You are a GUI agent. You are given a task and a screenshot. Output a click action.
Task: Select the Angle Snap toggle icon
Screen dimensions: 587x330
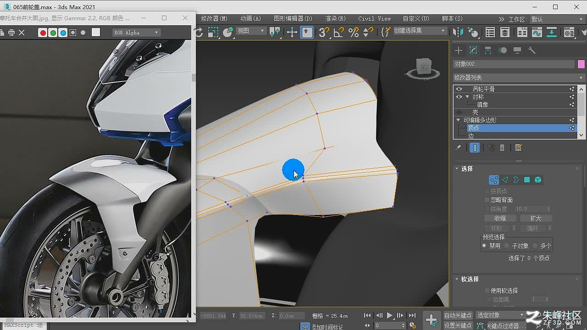tap(338, 32)
